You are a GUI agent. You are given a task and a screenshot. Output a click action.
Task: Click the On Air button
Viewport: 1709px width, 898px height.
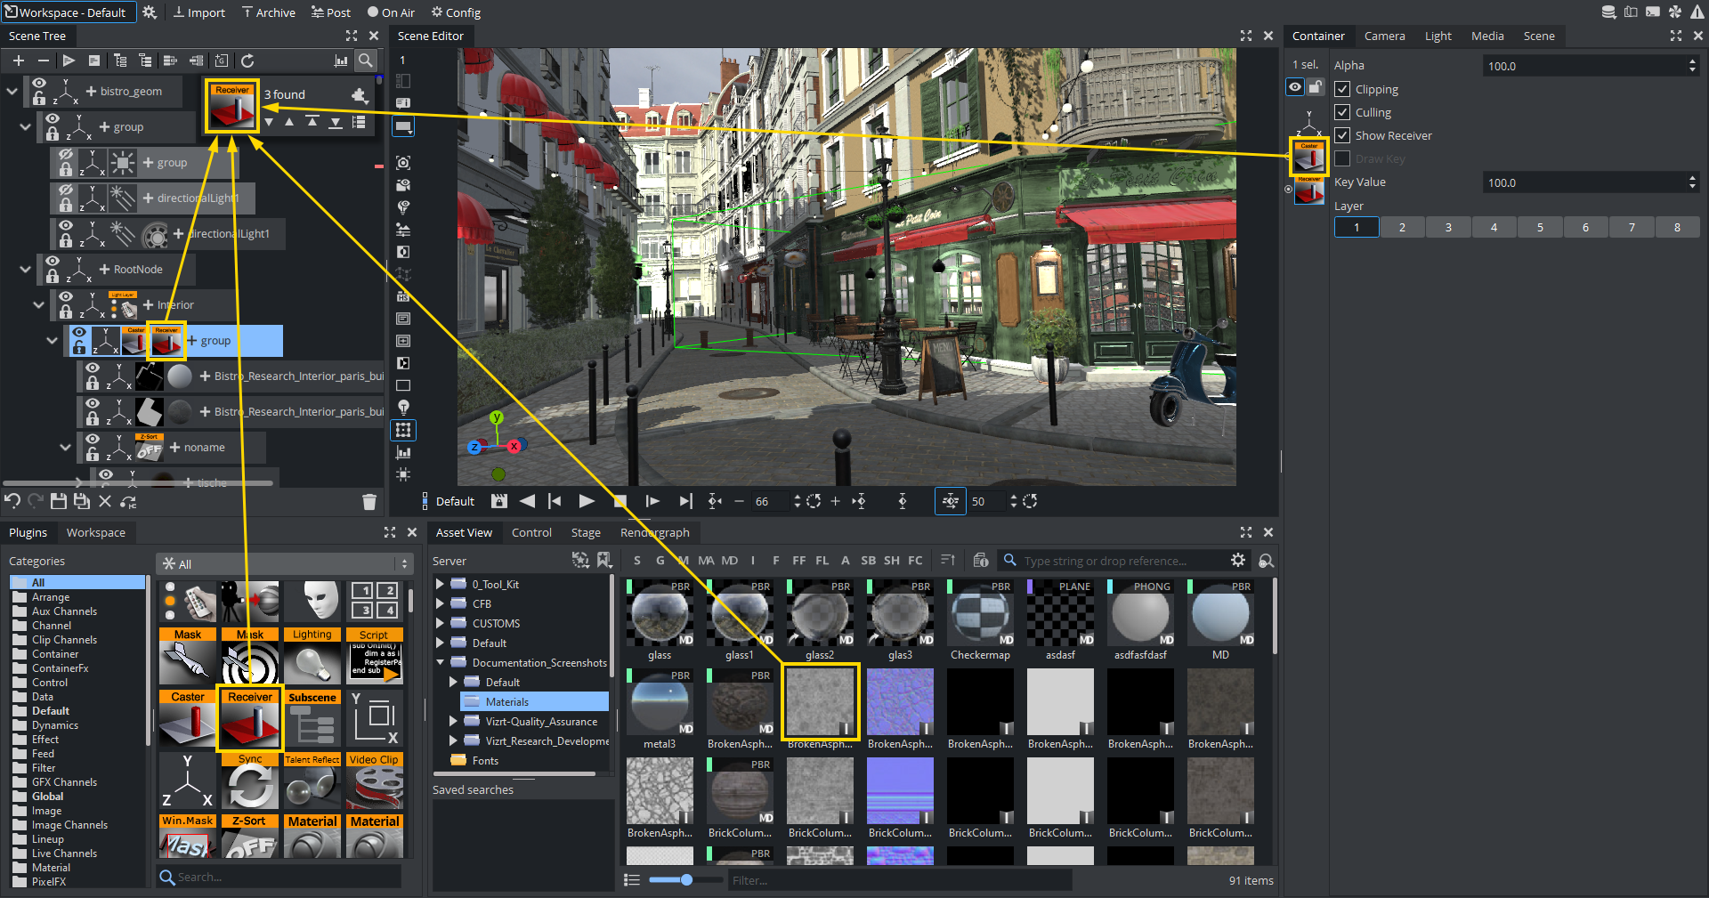[x=392, y=12]
